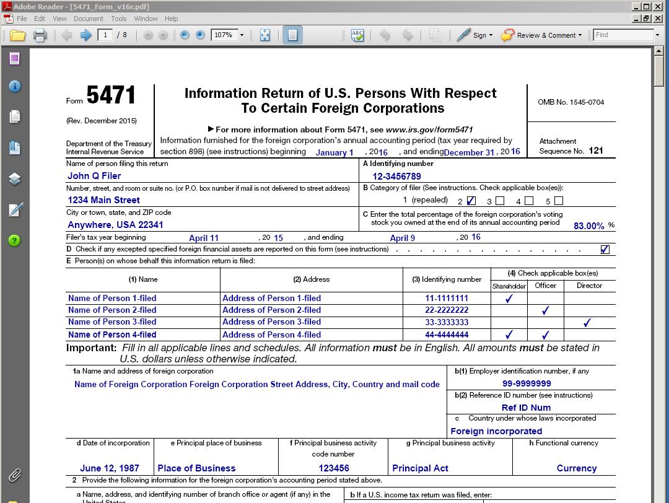Click the employer ID field 99-9999999
The width and height of the screenshot is (669, 503).
[x=527, y=383]
